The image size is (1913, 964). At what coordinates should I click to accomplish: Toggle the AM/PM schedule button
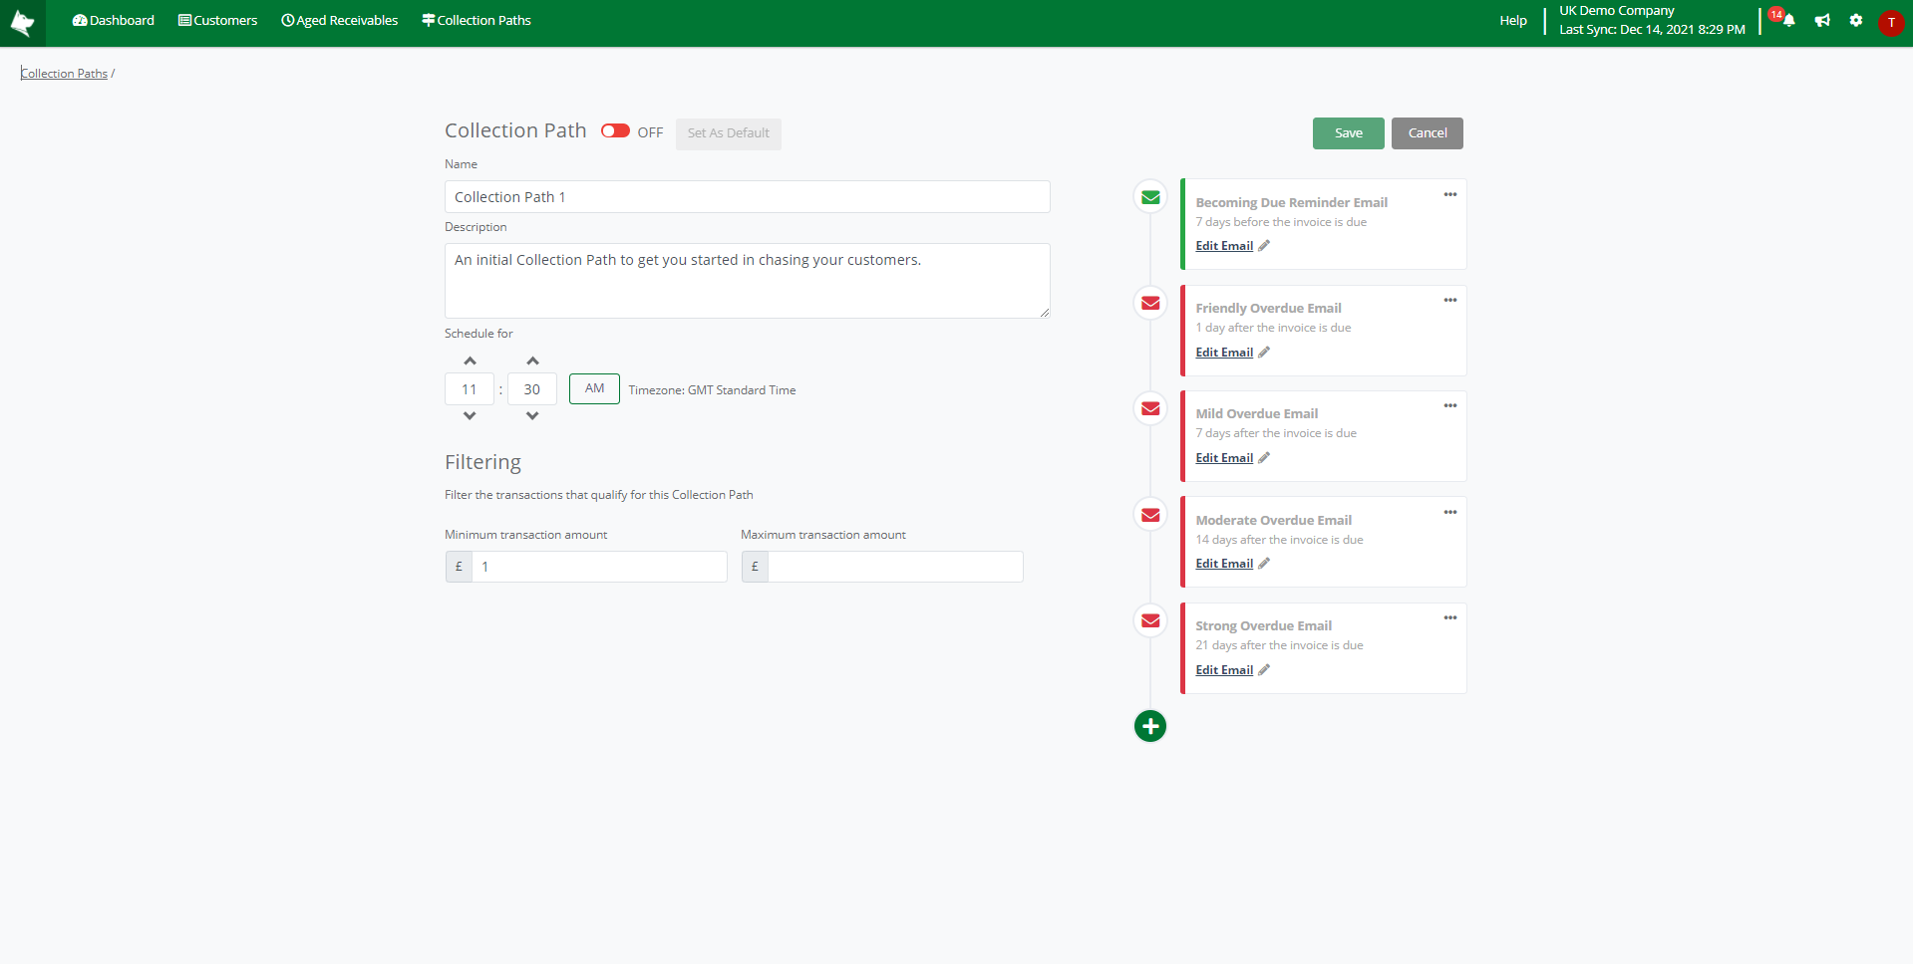tap(594, 388)
